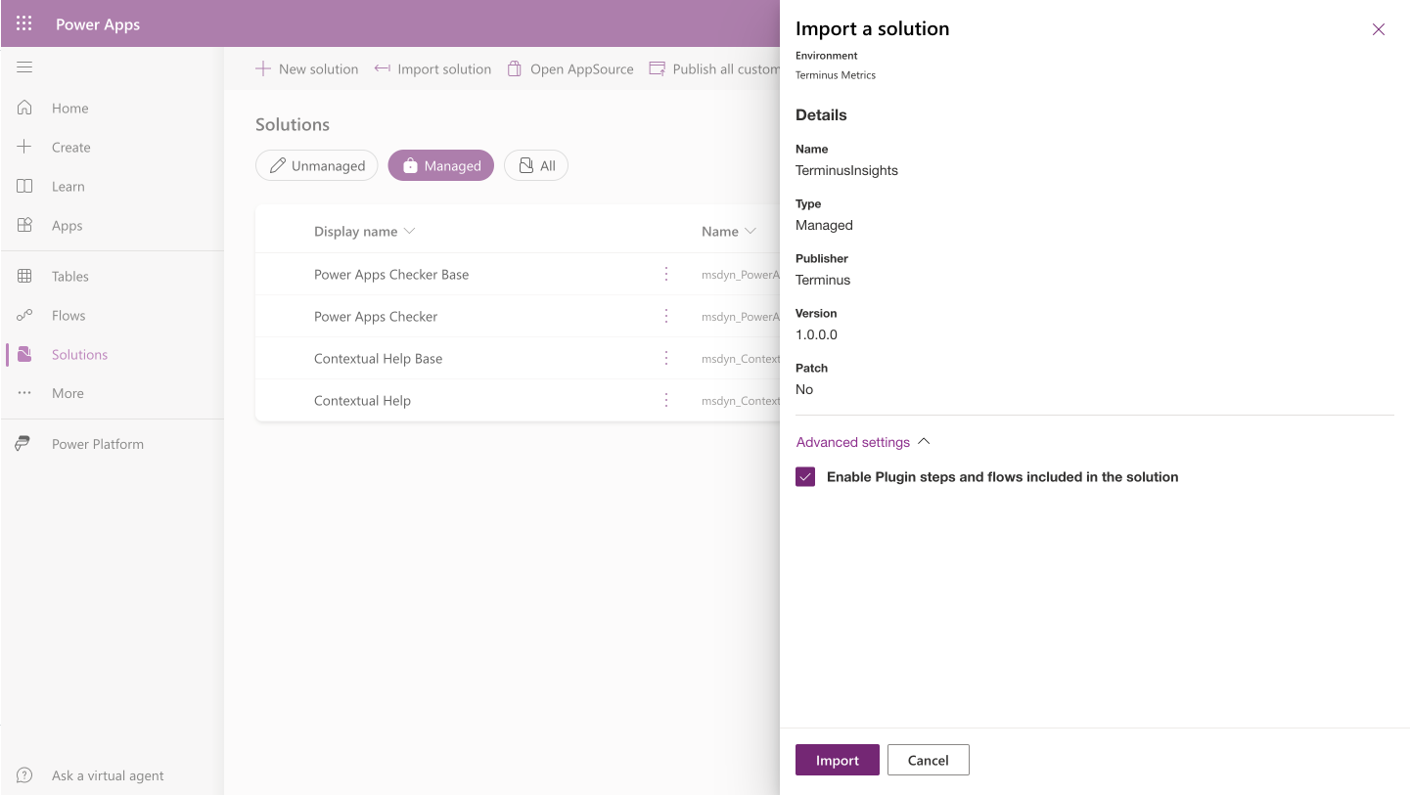Close the Import a solution panel
The width and height of the screenshot is (1410, 795).
[x=1379, y=29]
